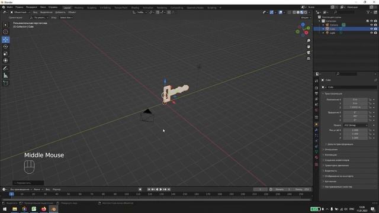The height and width of the screenshot is (213, 379).
Task: Open Output properties tab icon
Action: tap(316, 93)
